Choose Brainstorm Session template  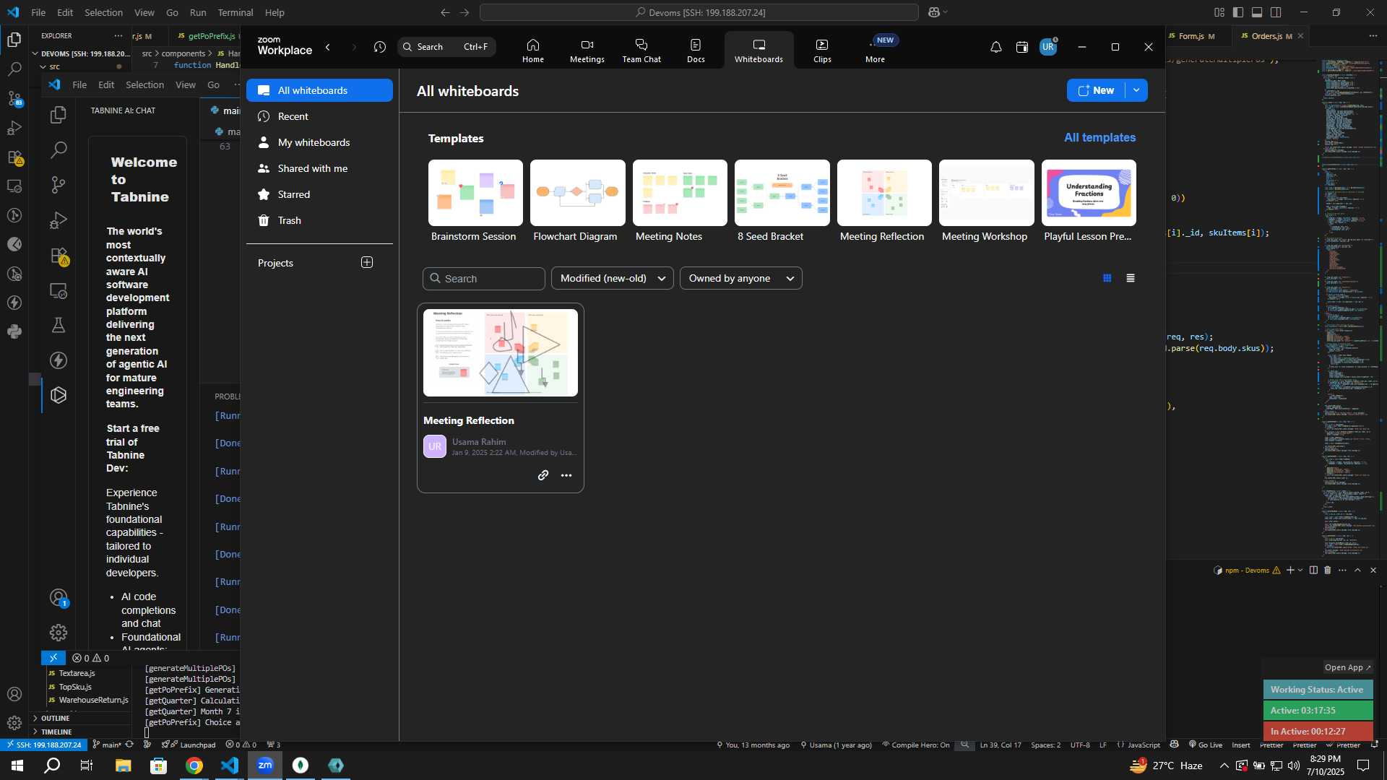pyautogui.click(x=475, y=201)
